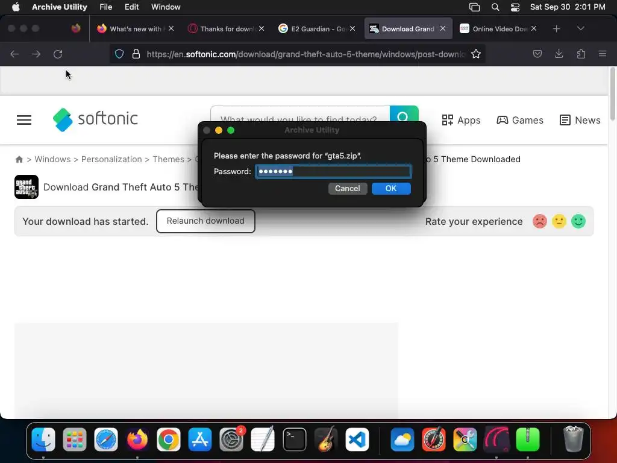Open the Window menu
617x463 pixels.
(166, 7)
